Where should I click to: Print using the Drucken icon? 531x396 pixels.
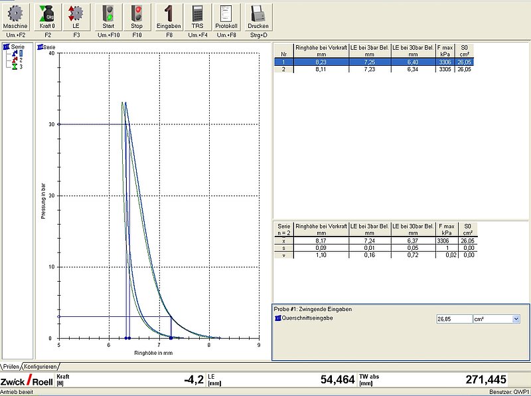258,17
